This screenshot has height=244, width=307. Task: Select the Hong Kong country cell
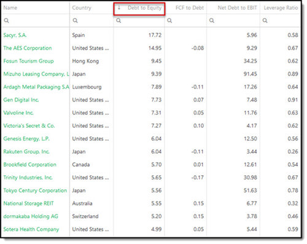tap(85, 61)
